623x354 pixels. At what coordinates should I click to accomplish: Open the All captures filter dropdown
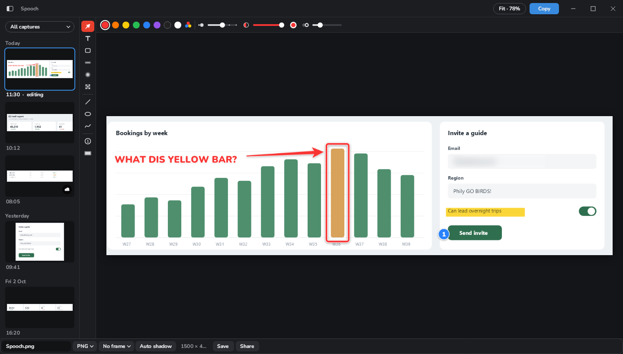point(40,27)
